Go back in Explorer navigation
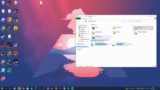The width and height of the screenshot is (160, 90). click(x=77, y=21)
